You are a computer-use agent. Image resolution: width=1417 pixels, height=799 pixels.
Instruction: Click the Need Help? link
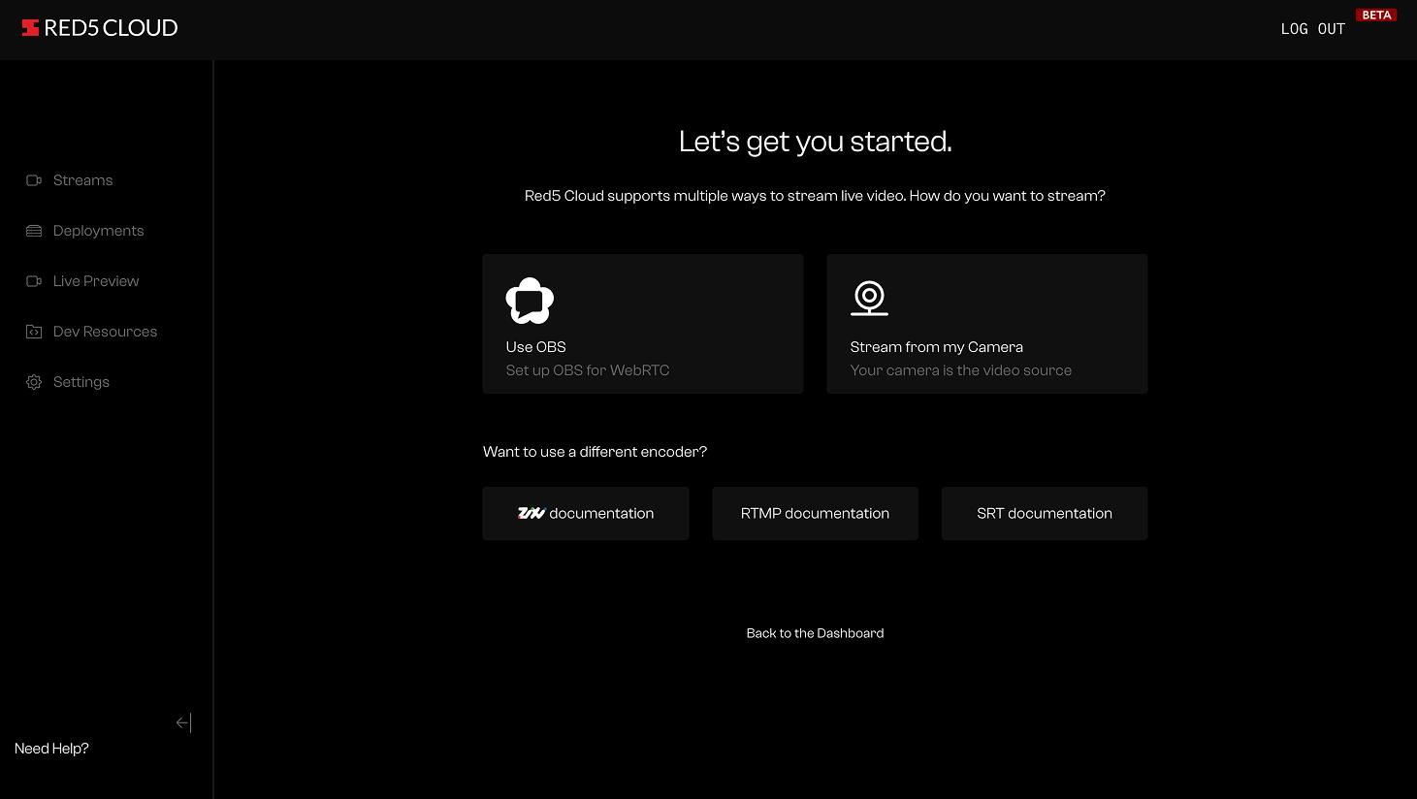coord(51,749)
